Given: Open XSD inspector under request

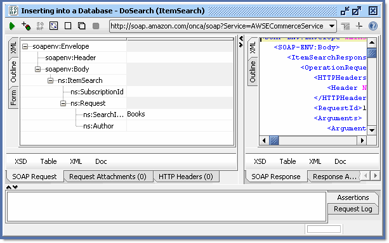Looking at the screenshot, I should [x=20, y=161].
